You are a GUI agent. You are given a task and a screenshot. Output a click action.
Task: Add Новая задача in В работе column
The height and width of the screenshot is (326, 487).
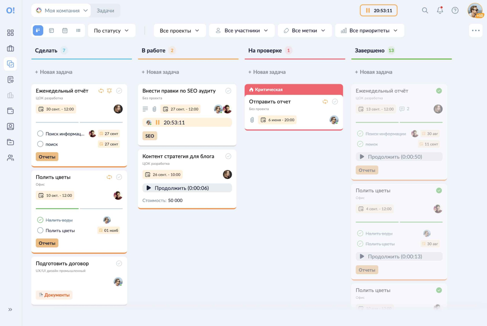pyautogui.click(x=160, y=72)
